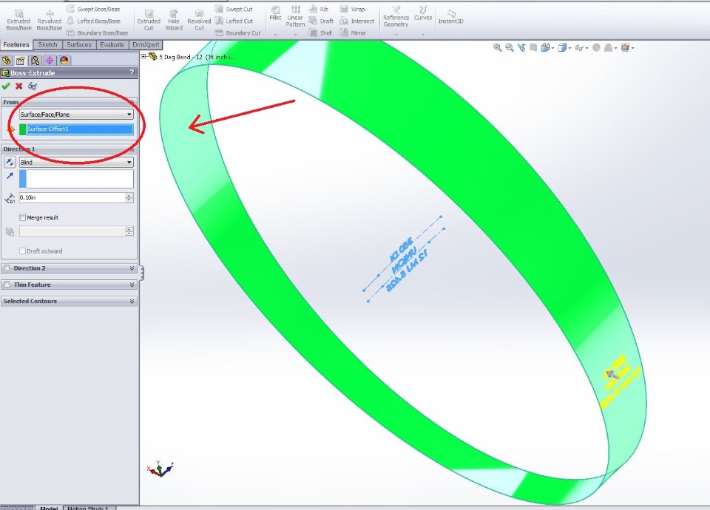This screenshot has height=510, width=710.
Task: Select the Revolved Boss/Base tool
Action: [49, 21]
